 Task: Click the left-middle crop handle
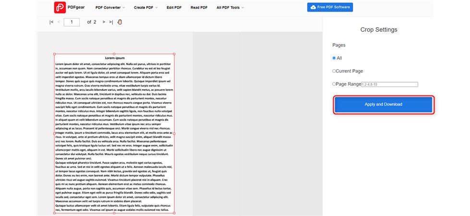coord(54,133)
